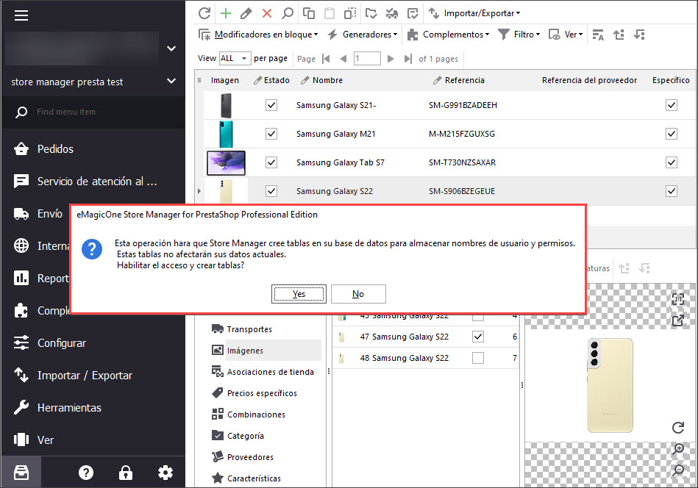Decline dialog with No button
The height and width of the screenshot is (488, 698).
[x=358, y=294]
